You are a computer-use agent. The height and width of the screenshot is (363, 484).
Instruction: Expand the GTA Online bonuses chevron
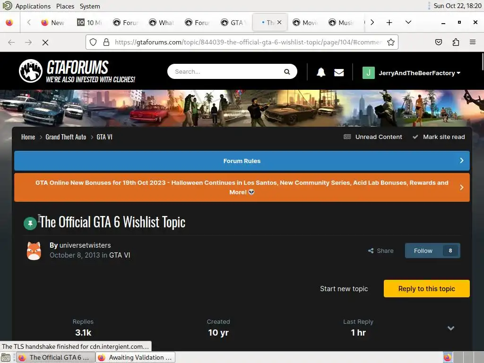tap(461, 187)
